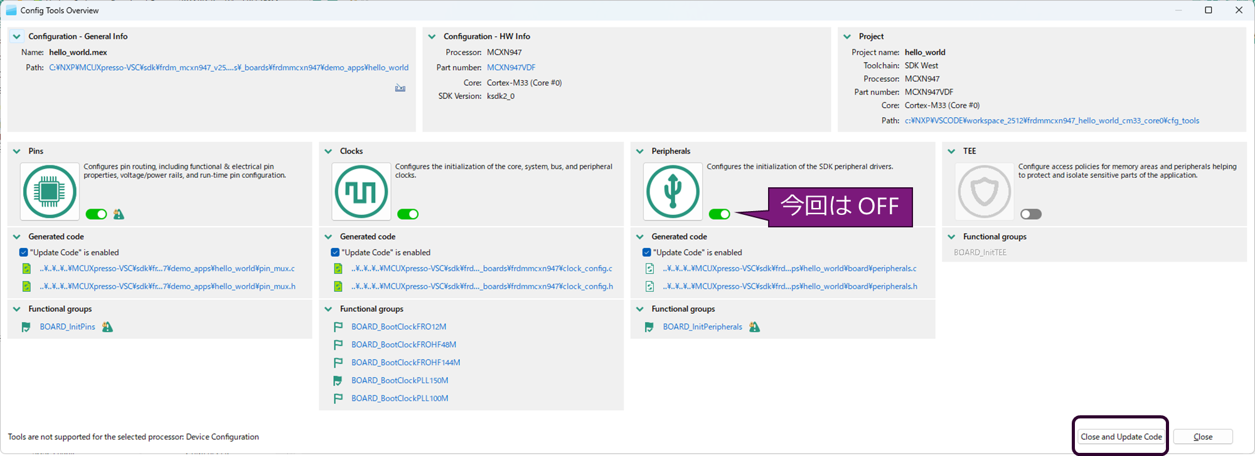1255x456 pixels.
Task: Open the Peripherals tool USB icon
Action: pyautogui.click(x=673, y=191)
